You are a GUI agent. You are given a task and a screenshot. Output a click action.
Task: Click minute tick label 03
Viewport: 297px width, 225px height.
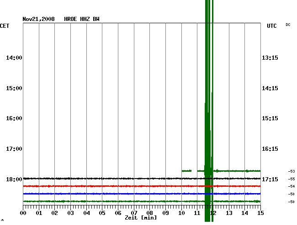[71, 213]
